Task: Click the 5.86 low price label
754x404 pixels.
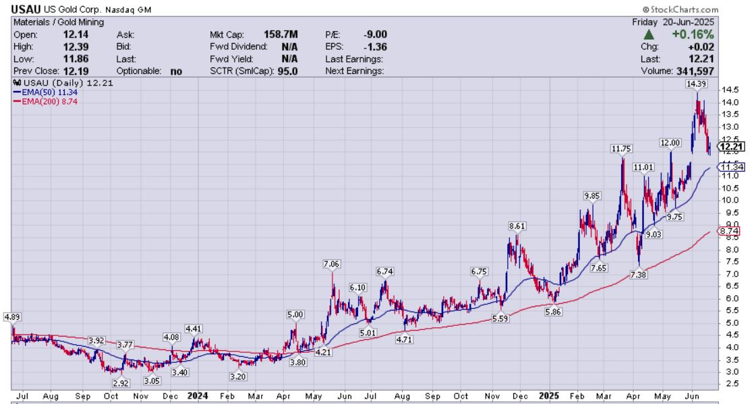Action: click(x=553, y=312)
